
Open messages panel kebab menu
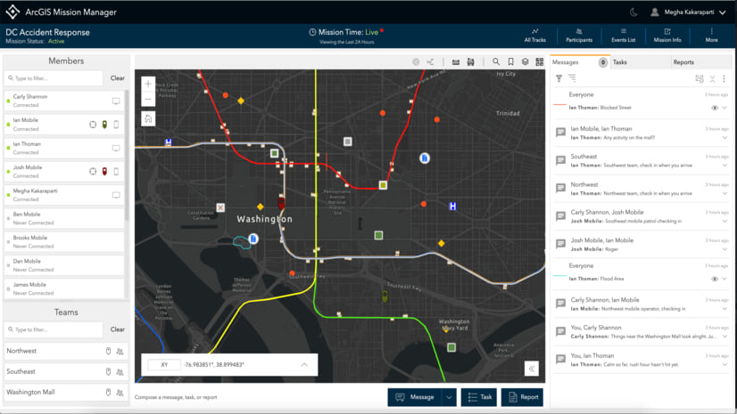click(x=724, y=78)
